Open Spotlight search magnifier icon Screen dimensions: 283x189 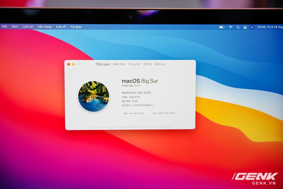pyautogui.click(x=238, y=27)
